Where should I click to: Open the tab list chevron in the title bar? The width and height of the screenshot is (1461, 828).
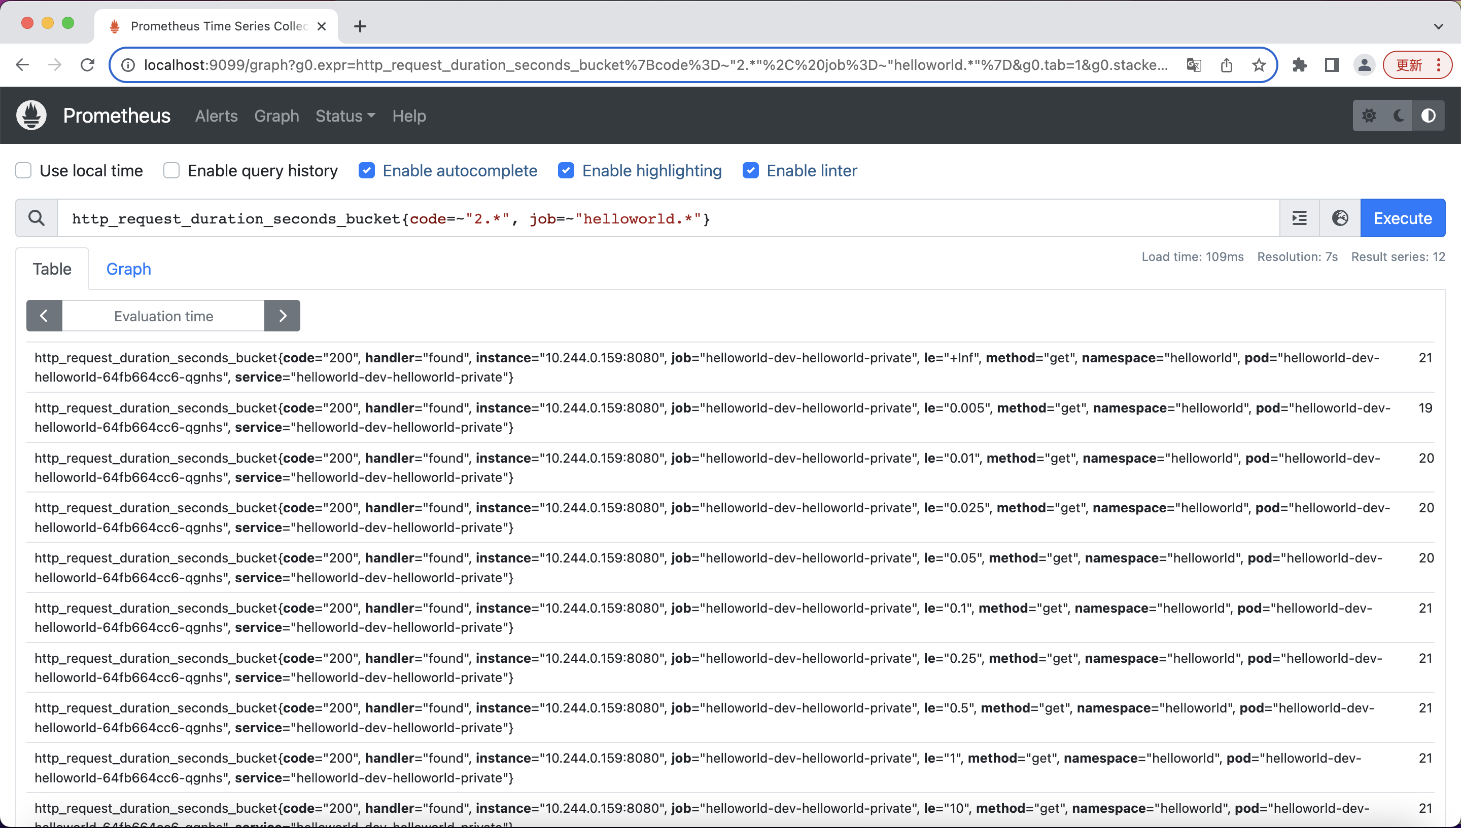pyautogui.click(x=1438, y=26)
